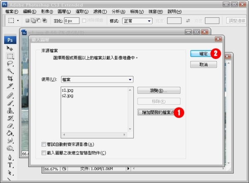Image resolution: width=249 pixels, height=183 pixels.
Task: Select the Magic Wand tool
Action: (10, 71)
